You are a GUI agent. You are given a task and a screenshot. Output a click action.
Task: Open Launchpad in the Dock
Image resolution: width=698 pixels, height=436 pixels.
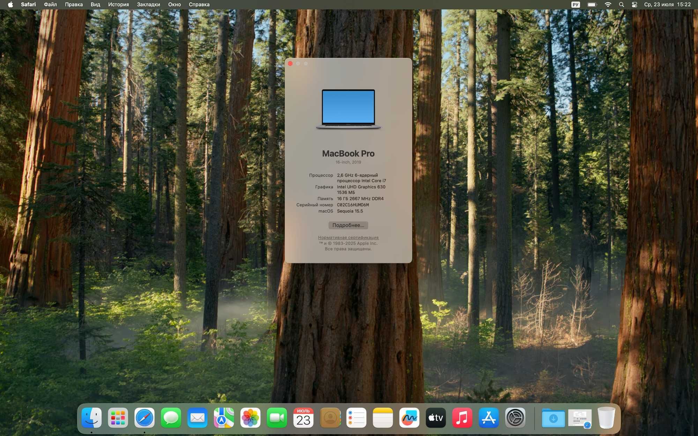coord(118,418)
